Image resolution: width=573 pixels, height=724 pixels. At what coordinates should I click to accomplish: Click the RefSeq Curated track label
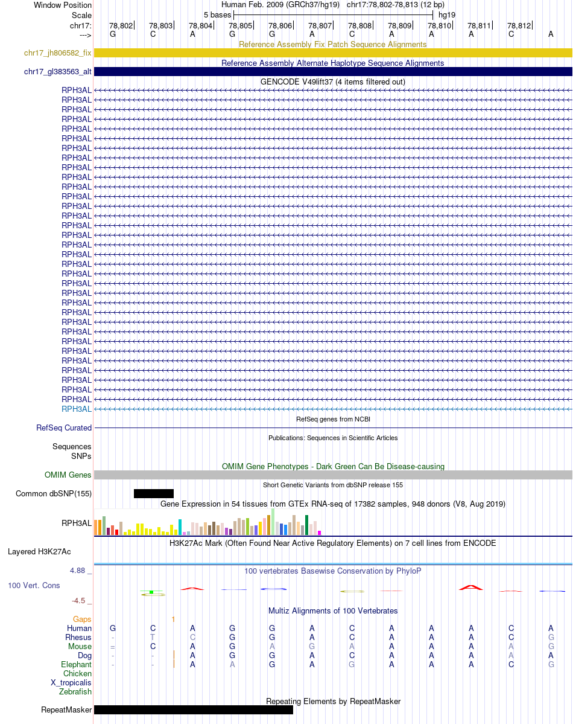pyautogui.click(x=64, y=428)
